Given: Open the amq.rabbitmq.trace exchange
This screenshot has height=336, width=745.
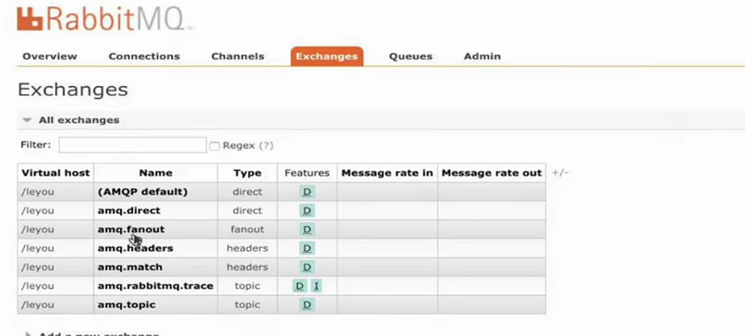Looking at the screenshot, I should [x=156, y=286].
